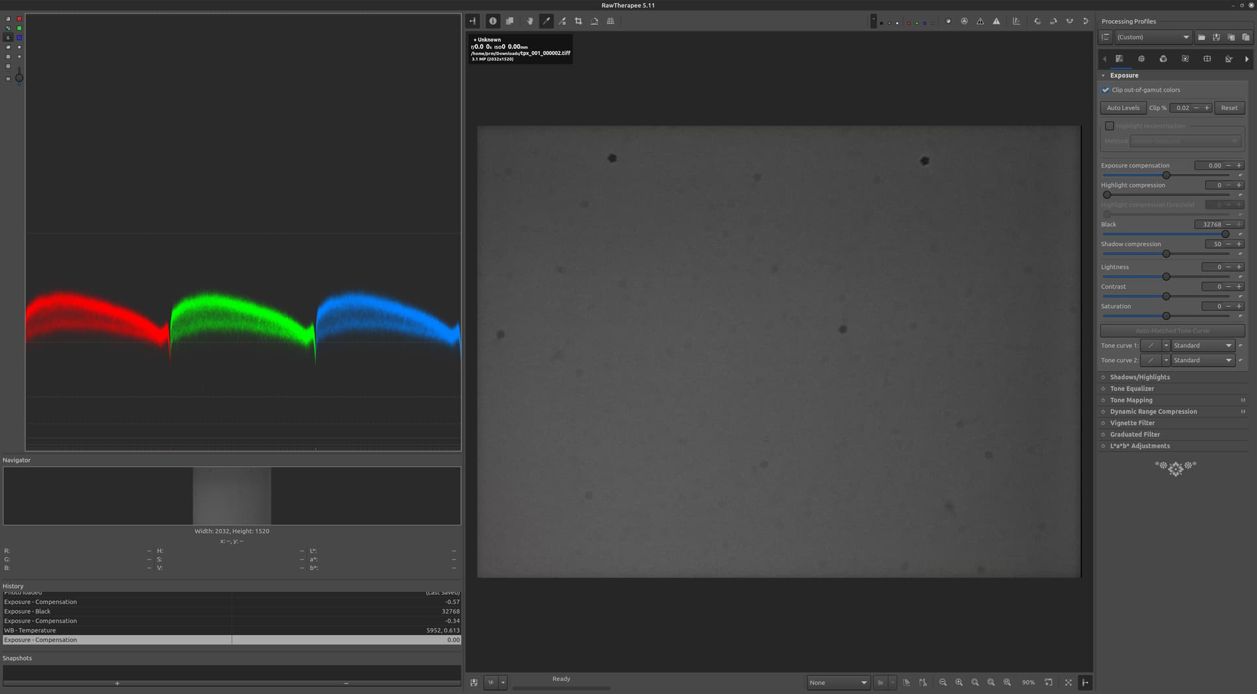Click the Exposure Reset button
This screenshot has height=694, width=1257.
click(x=1229, y=108)
